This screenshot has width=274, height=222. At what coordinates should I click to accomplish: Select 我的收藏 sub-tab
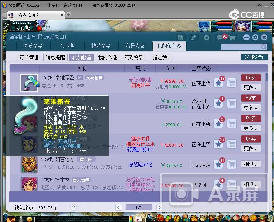(82, 57)
